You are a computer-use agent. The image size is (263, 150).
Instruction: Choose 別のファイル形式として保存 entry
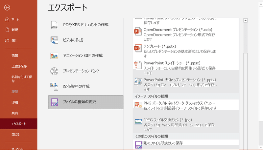[186, 144]
